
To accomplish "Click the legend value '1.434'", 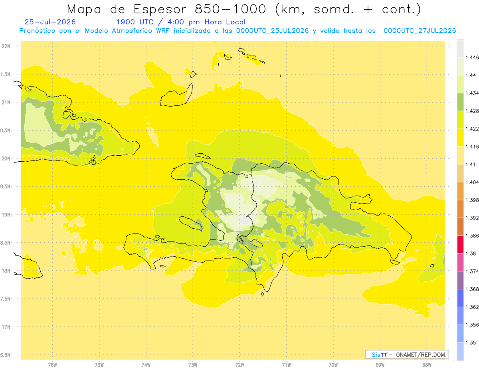I will tap(472, 93).
